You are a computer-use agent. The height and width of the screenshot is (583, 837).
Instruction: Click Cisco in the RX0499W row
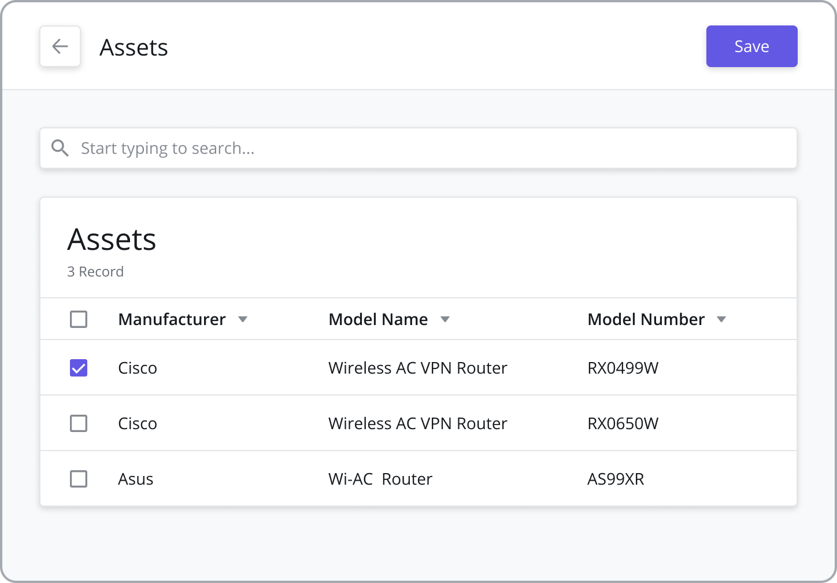pyautogui.click(x=138, y=368)
